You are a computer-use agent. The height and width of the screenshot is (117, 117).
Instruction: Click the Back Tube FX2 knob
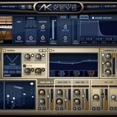(x=59, y=101)
